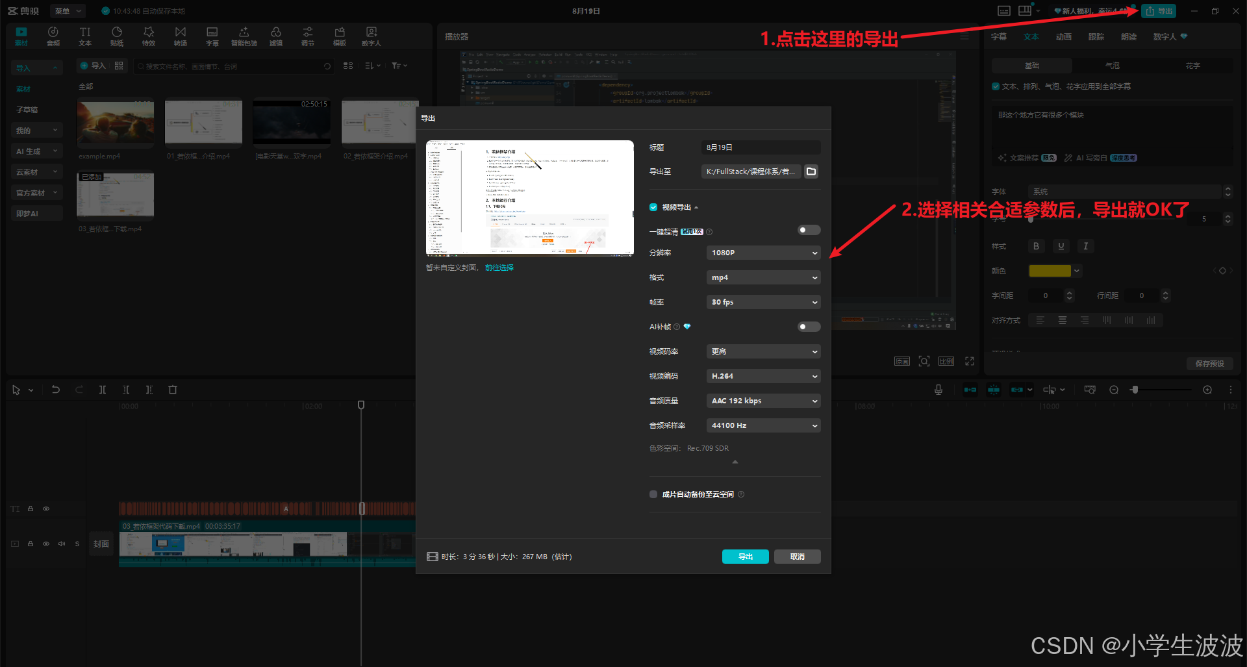This screenshot has height=667, width=1247.
Task: Open the 文本 text panel
Action: click(85, 36)
